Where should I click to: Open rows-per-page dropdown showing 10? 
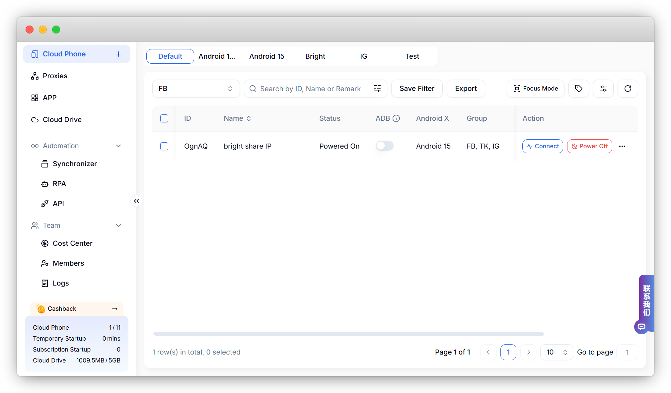[556, 352]
